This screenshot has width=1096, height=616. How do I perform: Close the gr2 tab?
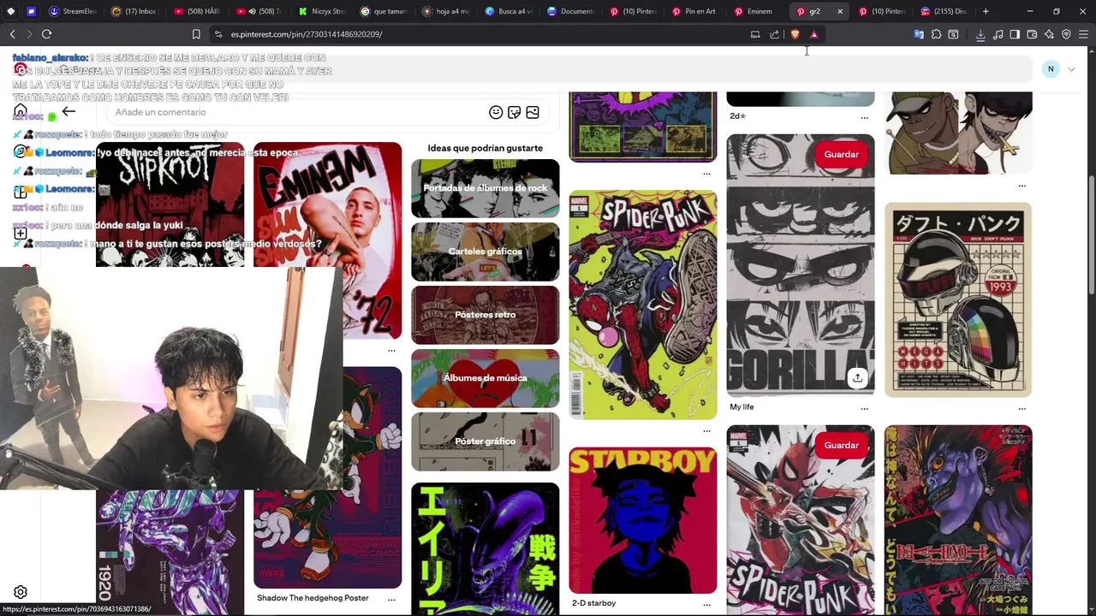839,11
